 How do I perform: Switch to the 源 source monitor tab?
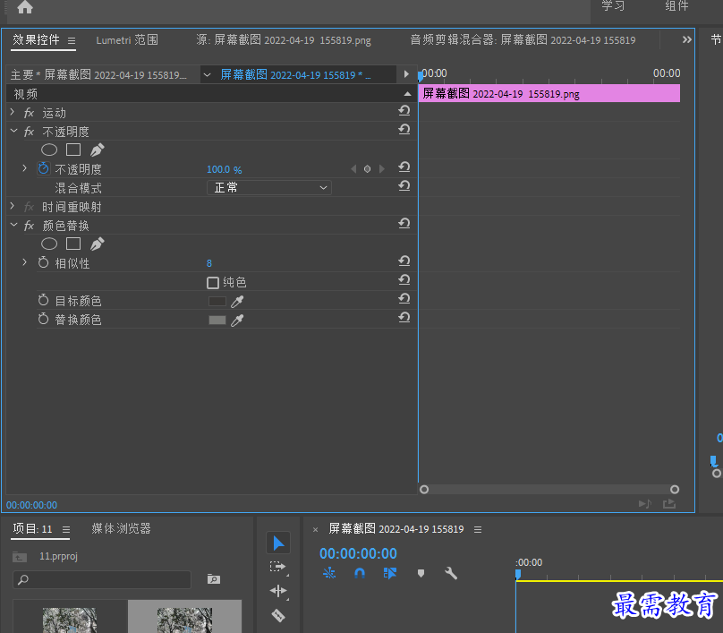pos(284,40)
